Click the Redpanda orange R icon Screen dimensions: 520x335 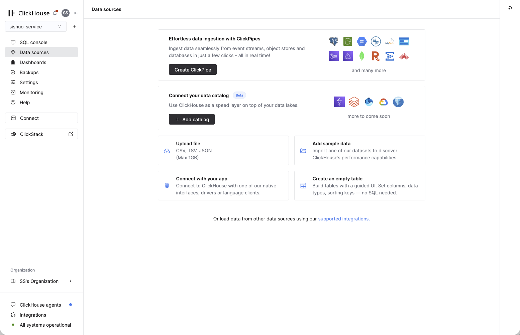click(x=376, y=56)
